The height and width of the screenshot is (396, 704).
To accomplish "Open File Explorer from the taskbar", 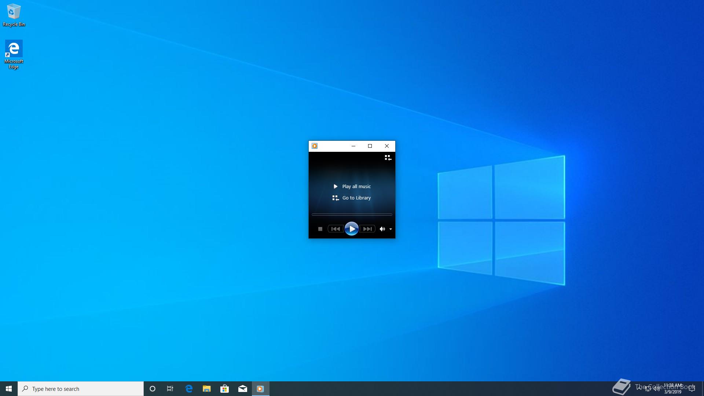I will point(207,389).
